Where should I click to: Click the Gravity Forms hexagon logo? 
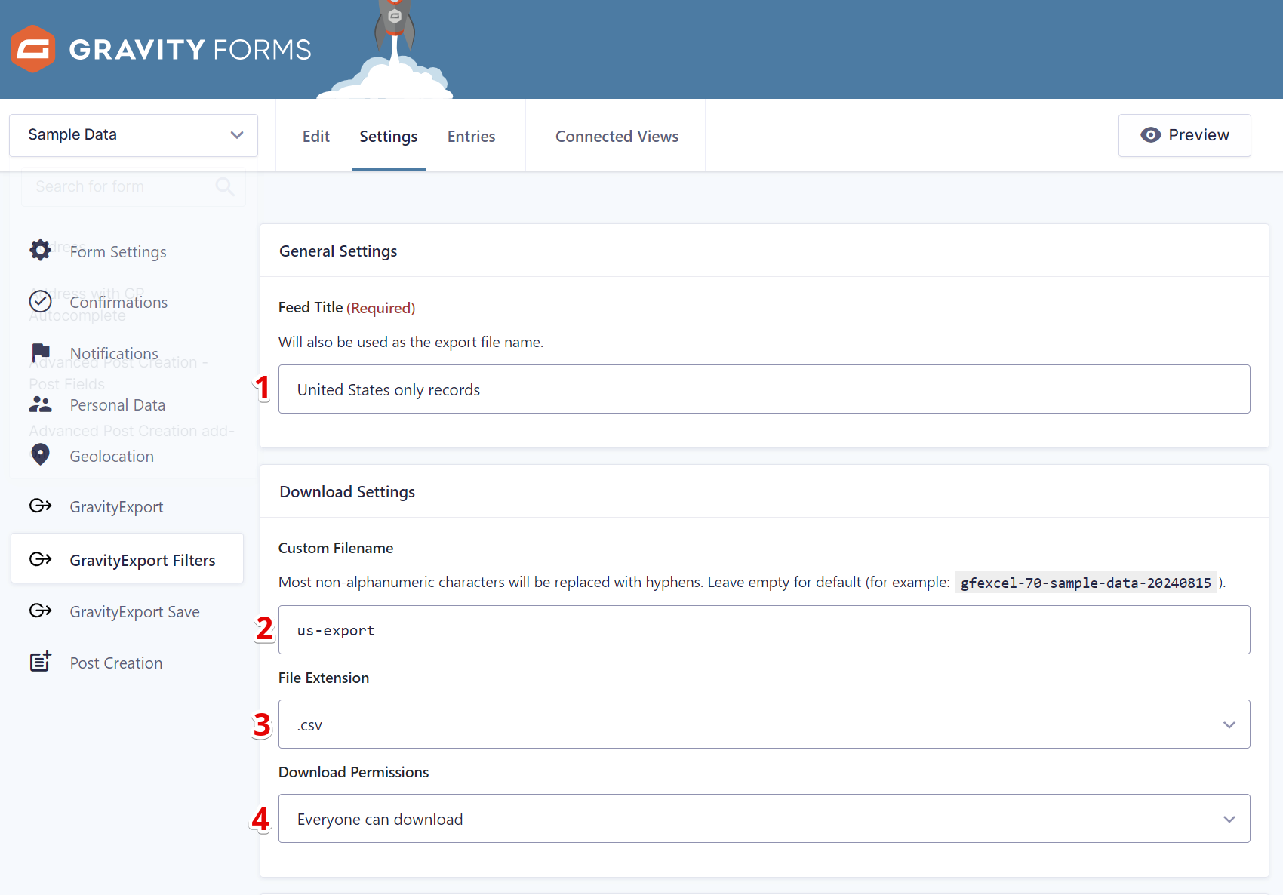pos(32,49)
